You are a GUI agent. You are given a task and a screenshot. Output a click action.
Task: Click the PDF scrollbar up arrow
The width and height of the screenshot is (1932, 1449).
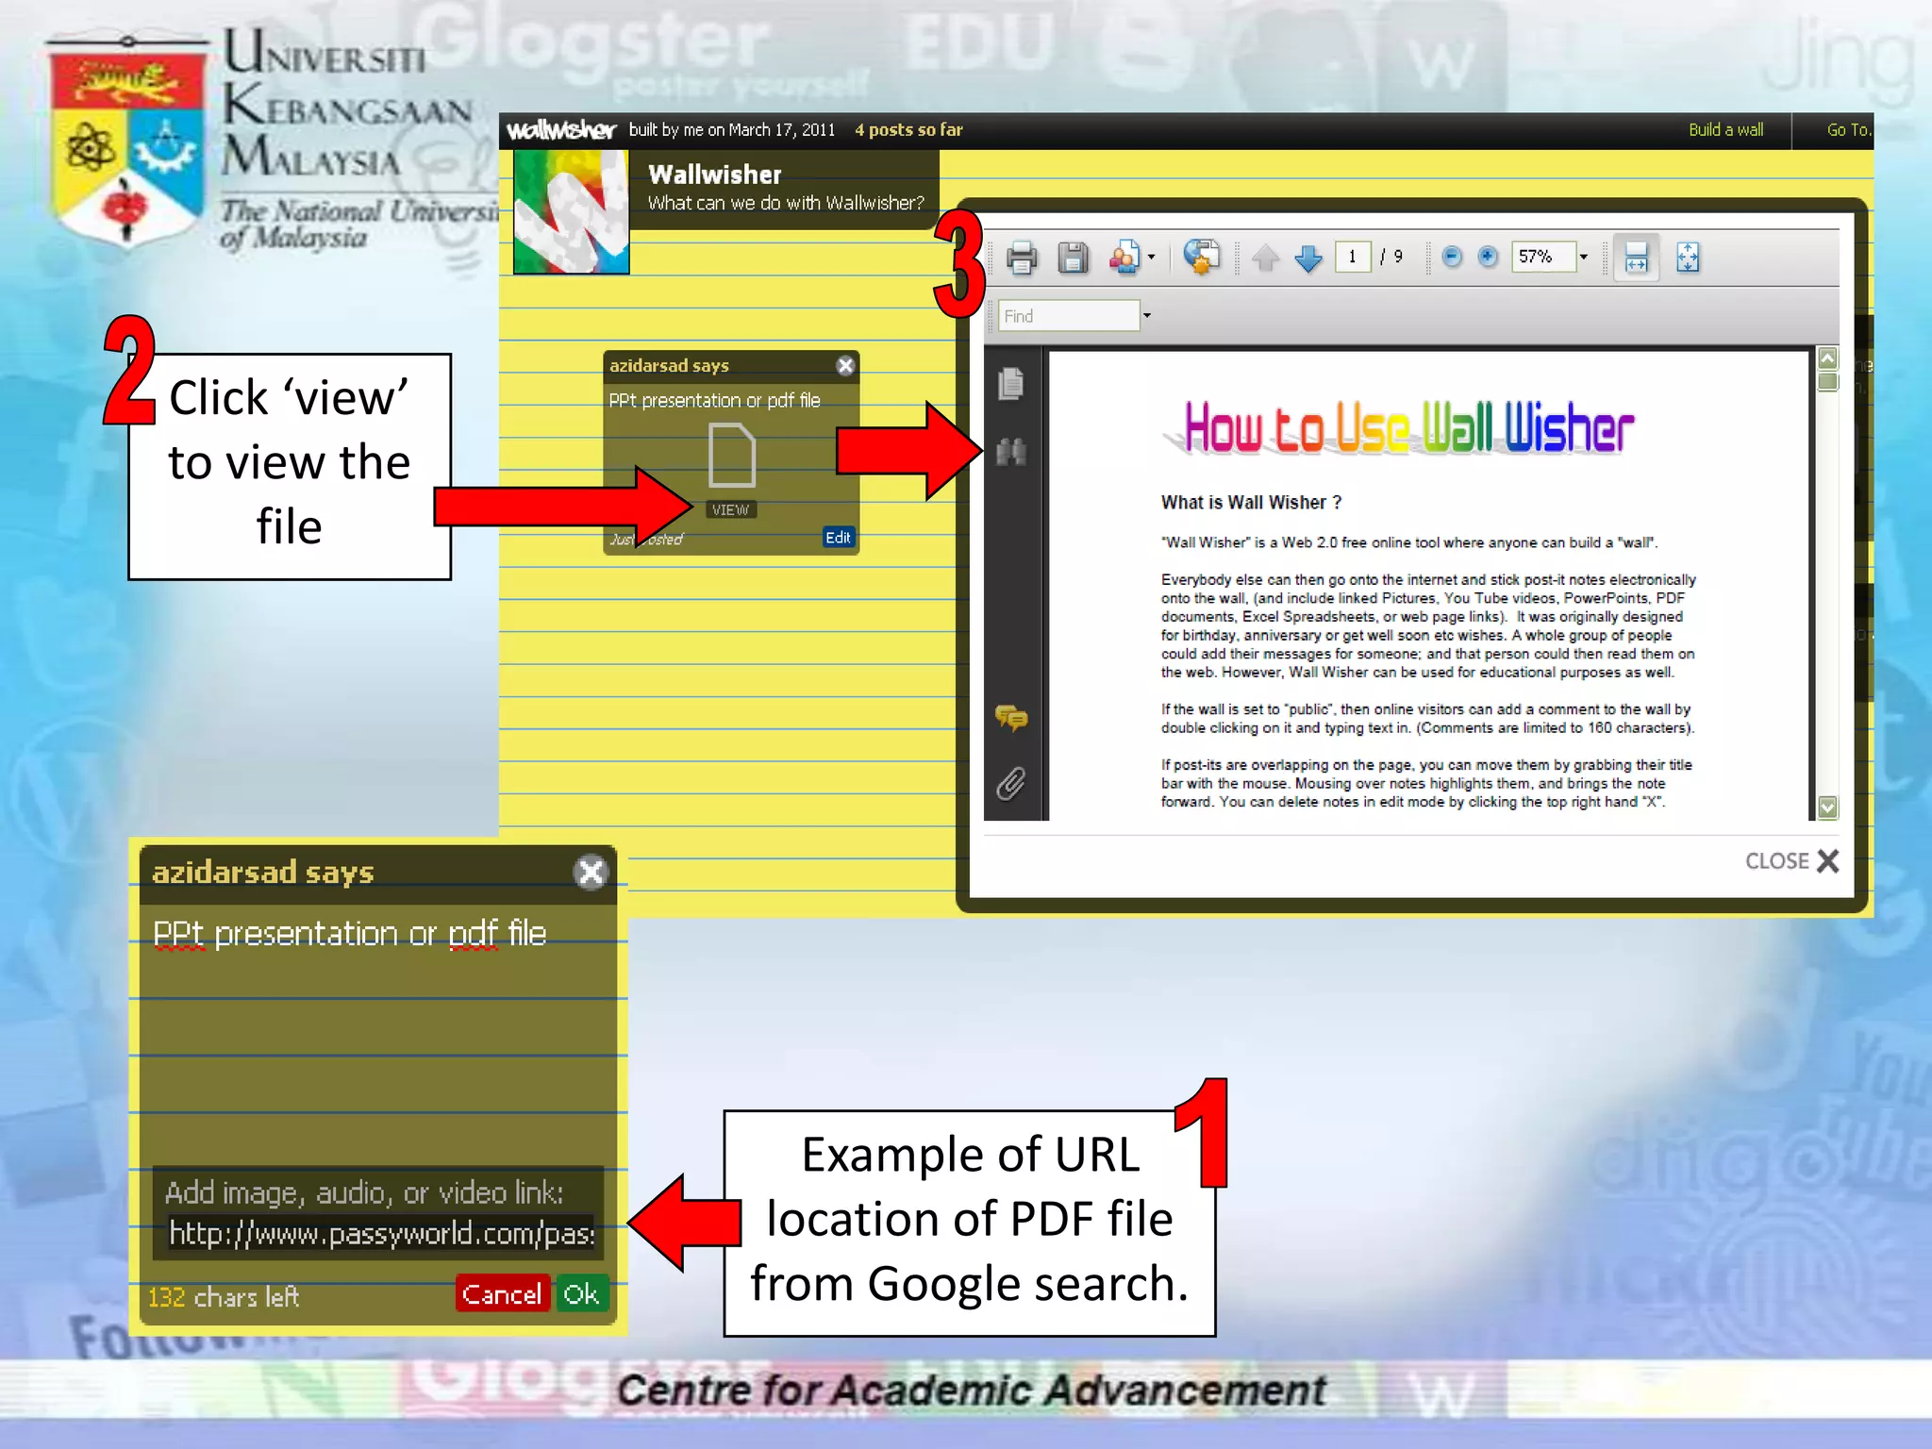[1827, 358]
